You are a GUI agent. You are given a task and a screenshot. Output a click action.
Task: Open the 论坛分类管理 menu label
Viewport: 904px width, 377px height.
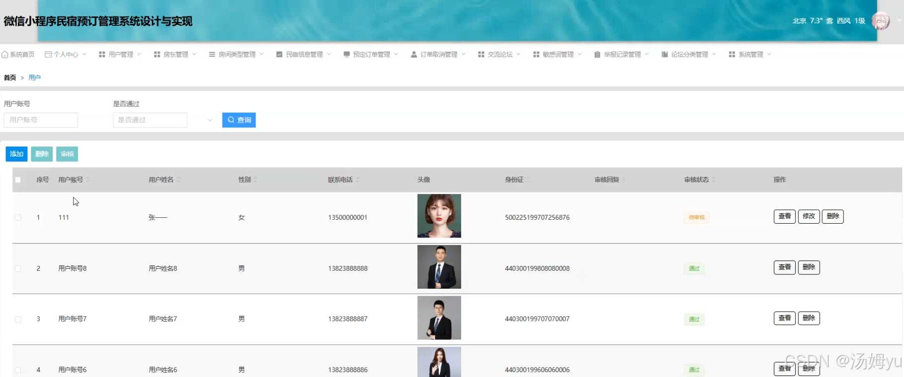[690, 55]
